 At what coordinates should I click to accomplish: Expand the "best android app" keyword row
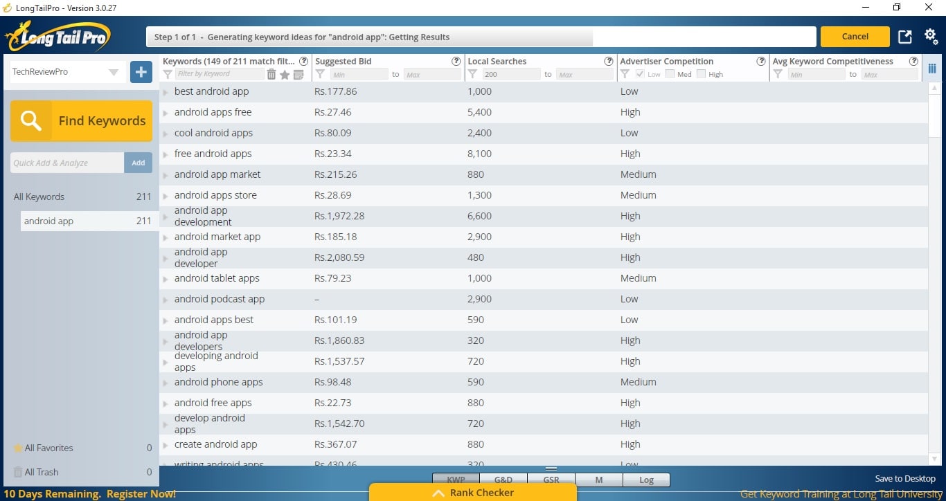click(x=166, y=92)
